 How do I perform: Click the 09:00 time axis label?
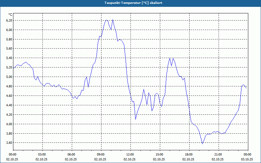[x=101, y=155]
